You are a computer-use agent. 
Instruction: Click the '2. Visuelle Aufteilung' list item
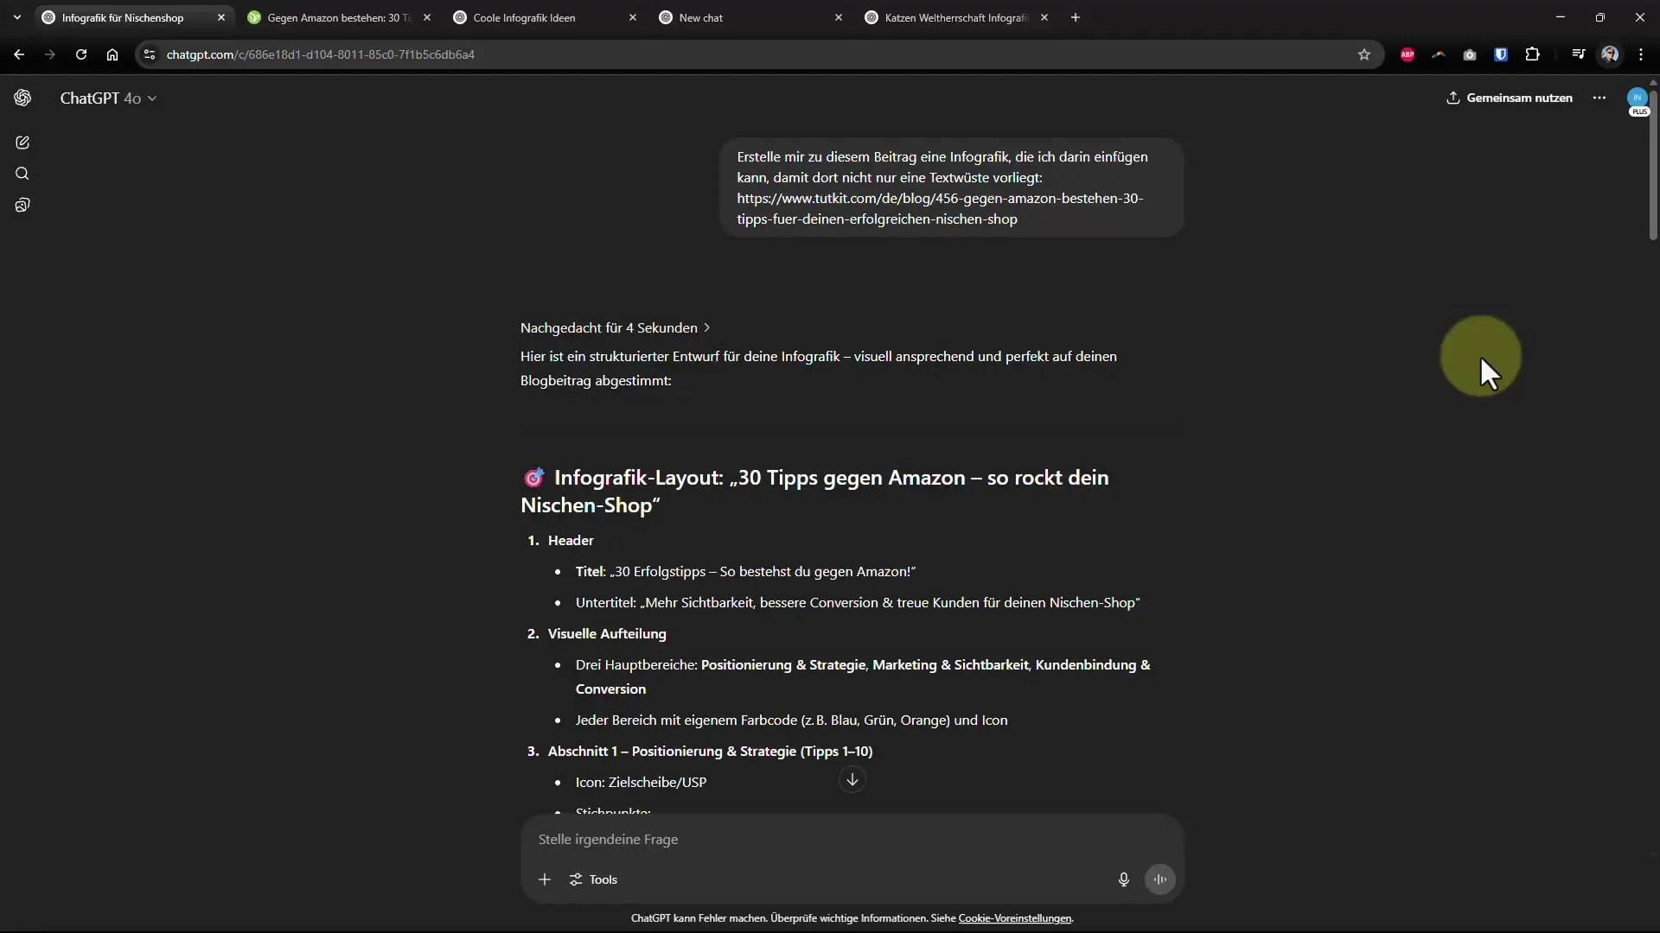597,633
